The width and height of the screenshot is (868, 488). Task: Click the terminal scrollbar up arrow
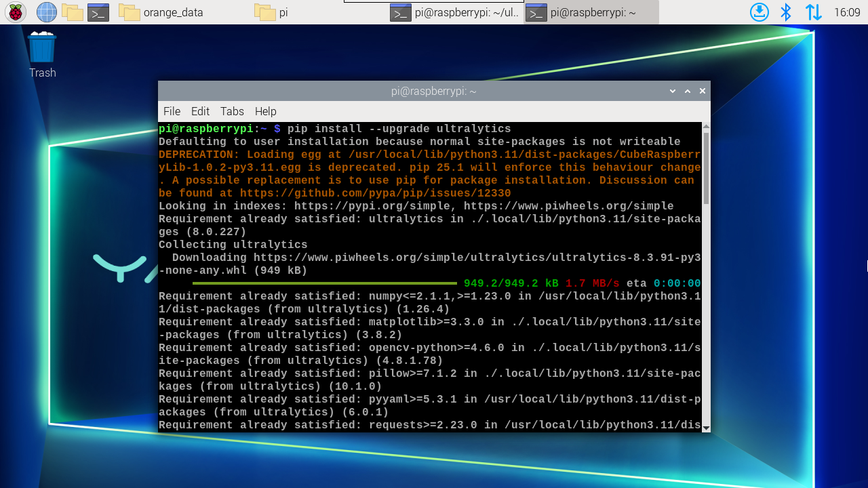click(706, 127)
